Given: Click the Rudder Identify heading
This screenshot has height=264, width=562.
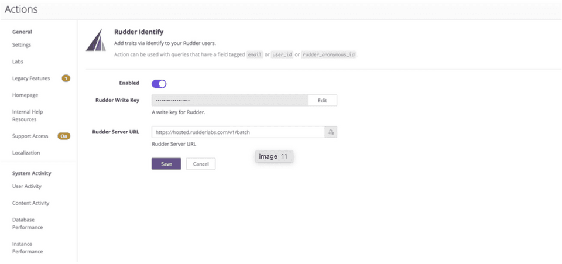Looking at the screenshot, I should 139,32.
